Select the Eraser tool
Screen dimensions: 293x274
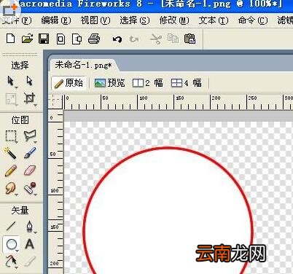30,171
